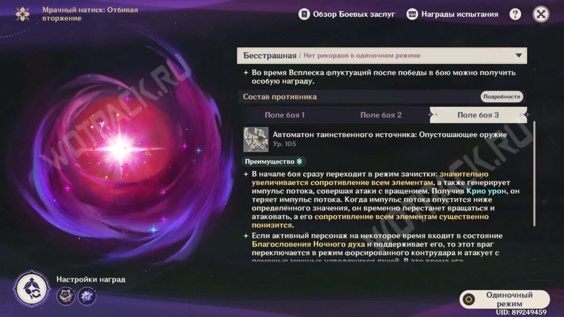Switch to Поле боя 1 tab
564x317 pixels.
pos(285,115)
